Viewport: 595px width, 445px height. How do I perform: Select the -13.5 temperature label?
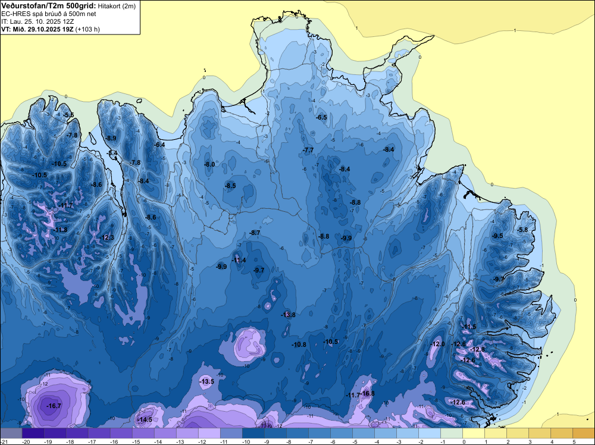(x=207, y=382)
